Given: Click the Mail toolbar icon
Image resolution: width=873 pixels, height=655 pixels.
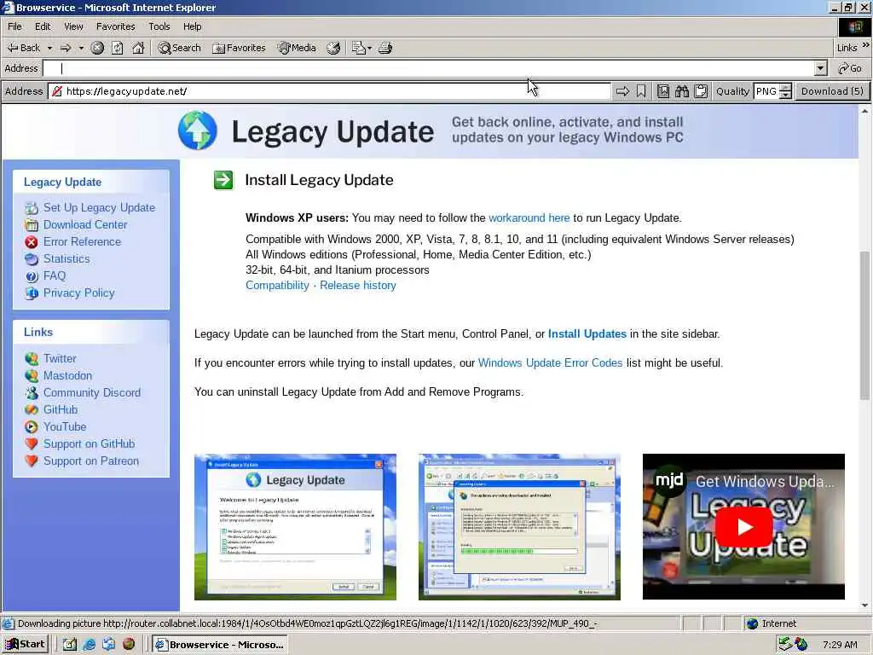Looking at the screenshot, I should click(x=358, y=48).
